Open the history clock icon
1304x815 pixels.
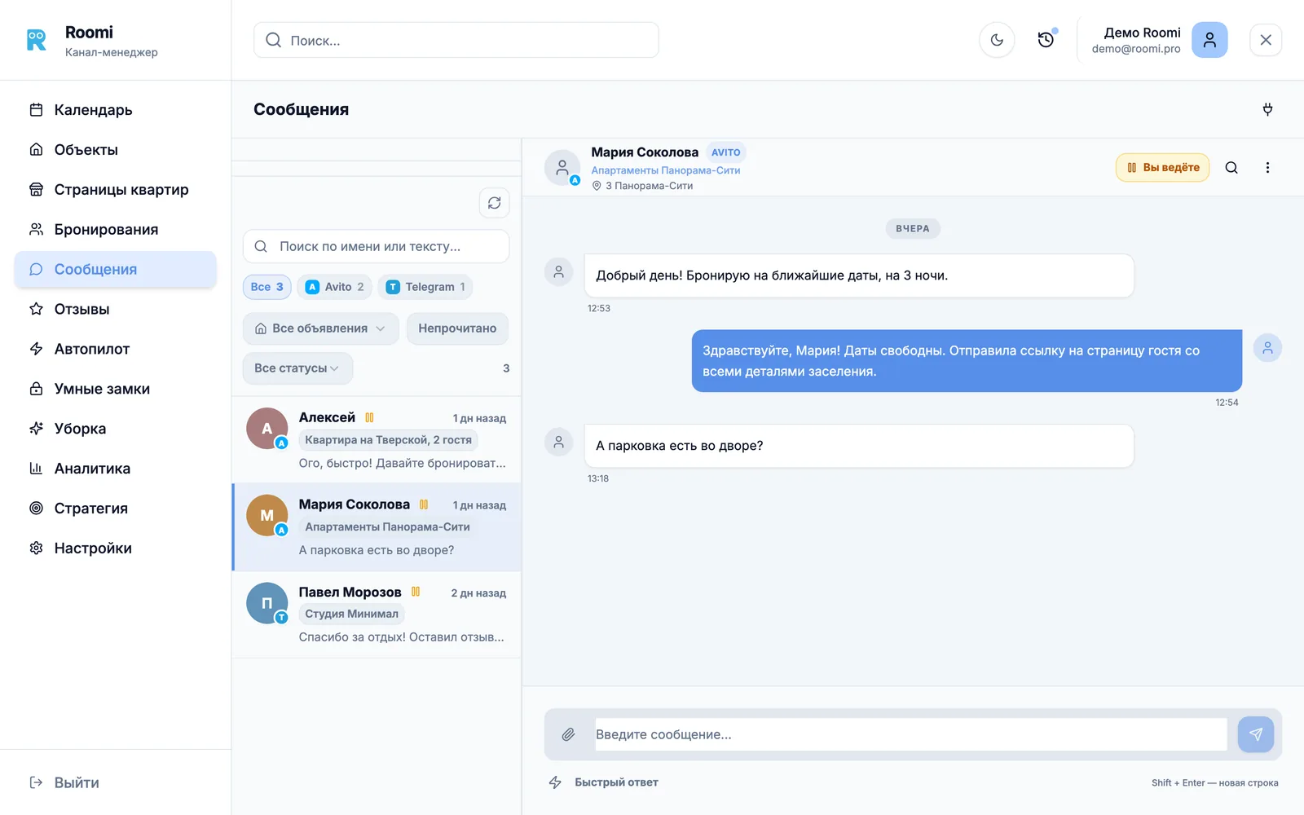[x=1046, y=40]
